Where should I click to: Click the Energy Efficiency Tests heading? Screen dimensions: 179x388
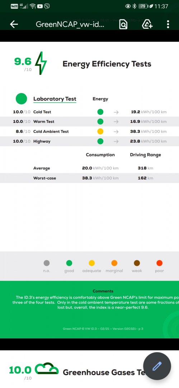coord(107,64)
